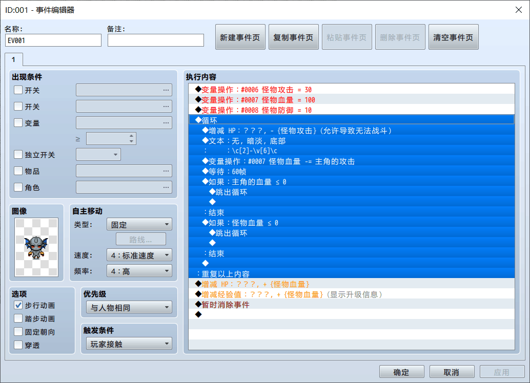The image size is (530, 383).
Task: Open the 速度 dropdown showing 4：标准速度
Action: [x=139, y=255]
